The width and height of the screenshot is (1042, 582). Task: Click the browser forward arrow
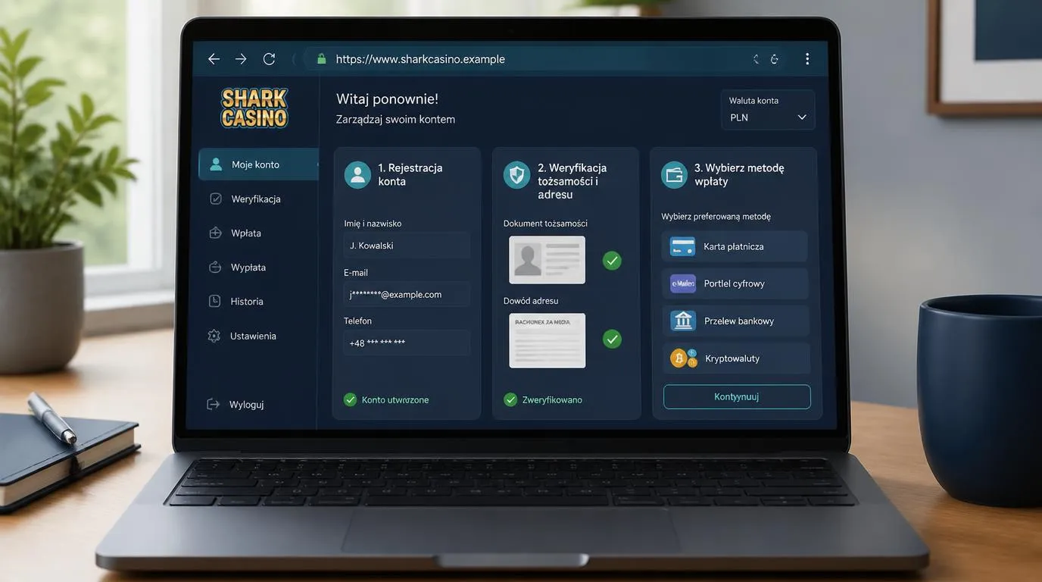(241, 59)
